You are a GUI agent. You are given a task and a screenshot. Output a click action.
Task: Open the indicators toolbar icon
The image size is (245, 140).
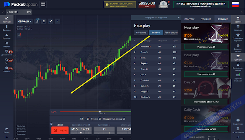[44, 21]
